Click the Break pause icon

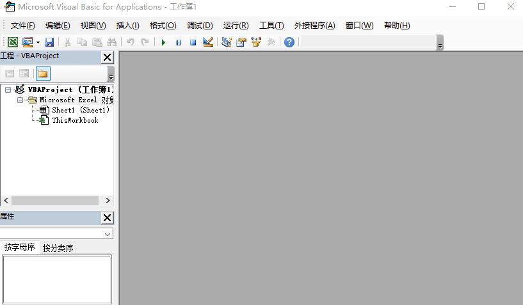click(178, 42)
